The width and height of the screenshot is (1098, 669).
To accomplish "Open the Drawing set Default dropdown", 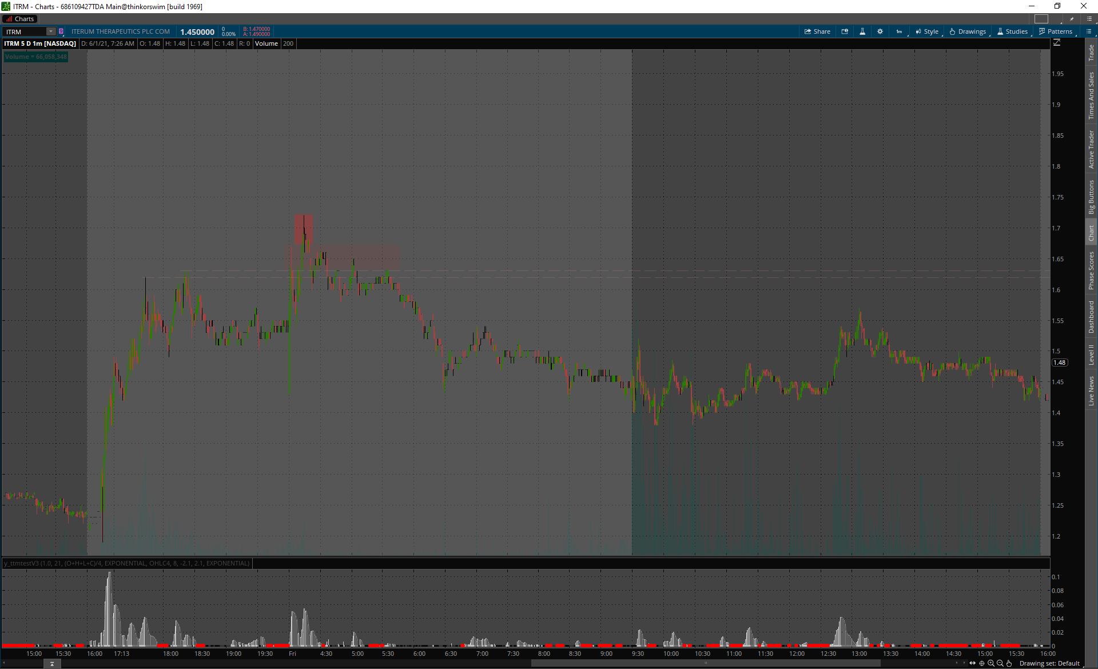I will click(1049, 663).
